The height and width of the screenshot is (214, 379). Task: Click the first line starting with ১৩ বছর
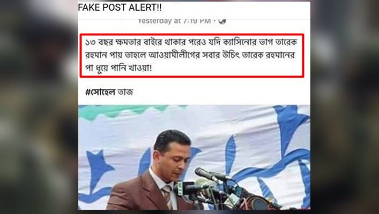pos(191,42)
